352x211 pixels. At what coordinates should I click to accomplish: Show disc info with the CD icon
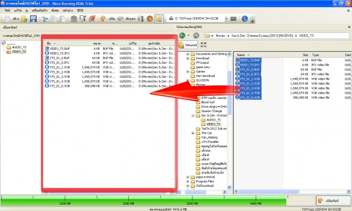click(141, 19)
